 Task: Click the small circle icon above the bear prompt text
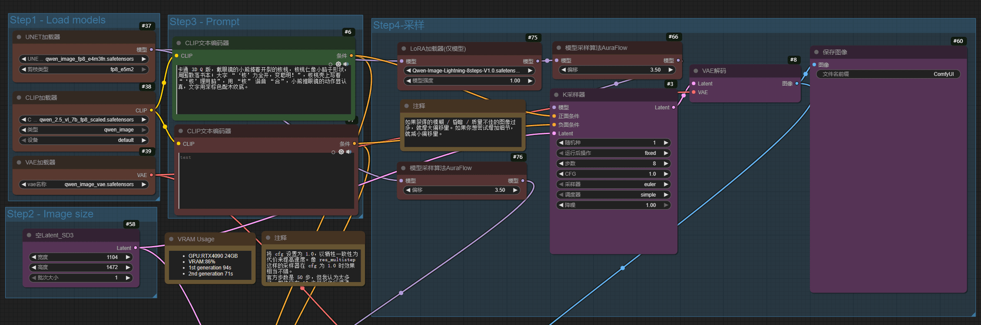coord(331,65)
